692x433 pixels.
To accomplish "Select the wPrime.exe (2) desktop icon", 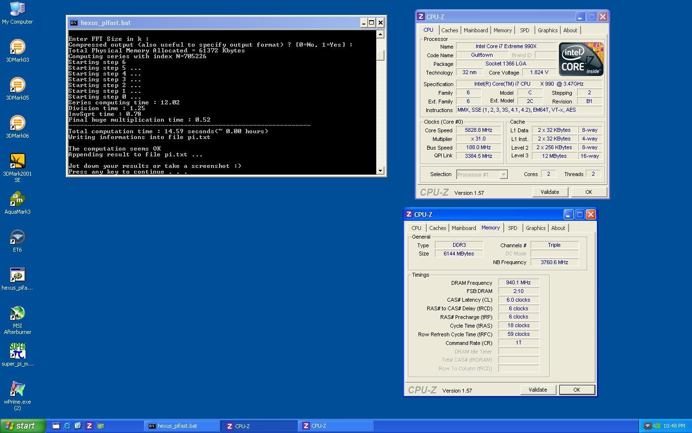I will (17, 396).
